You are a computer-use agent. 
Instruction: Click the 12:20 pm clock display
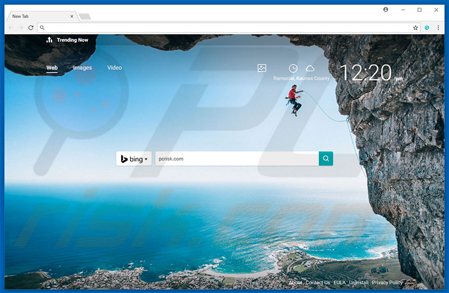371,73
